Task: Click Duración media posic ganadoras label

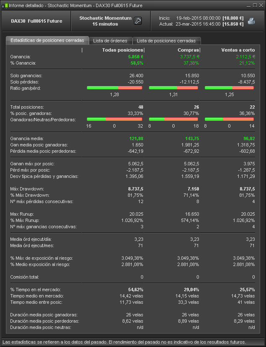Action: 44,315
